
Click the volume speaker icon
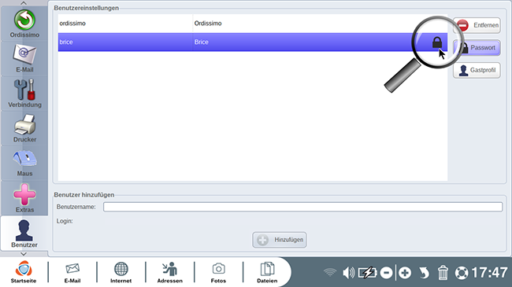(x=348, y=272)
